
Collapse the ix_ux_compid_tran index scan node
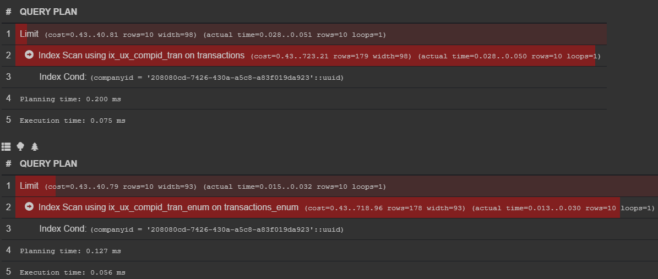29,54
